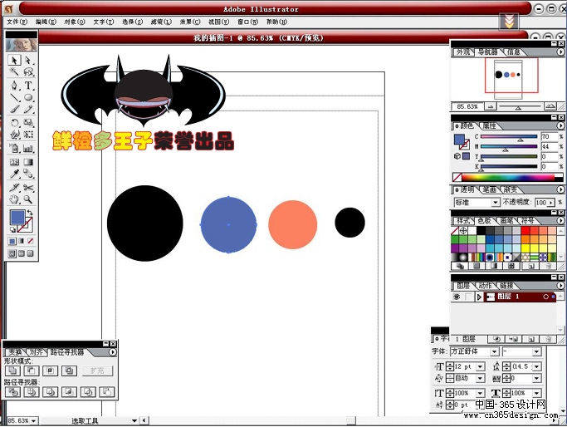Image resolution: width=567 pixels, height=427 pixels.
Task: Reset to default fill and stroke
Action: 12,229
